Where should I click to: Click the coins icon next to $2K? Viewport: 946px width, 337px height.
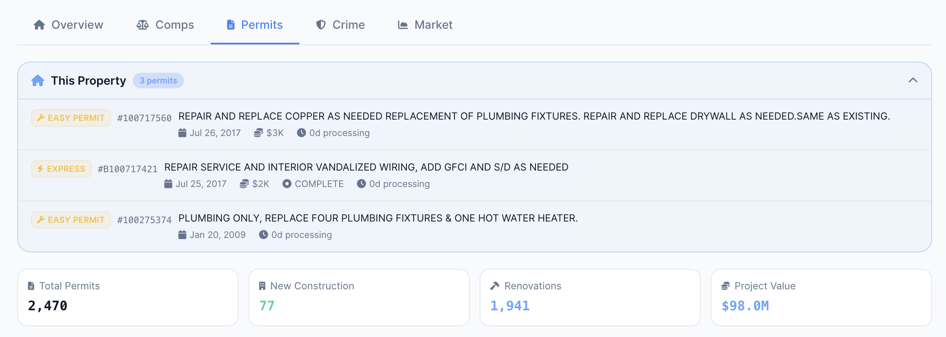[x=244, y=184]
